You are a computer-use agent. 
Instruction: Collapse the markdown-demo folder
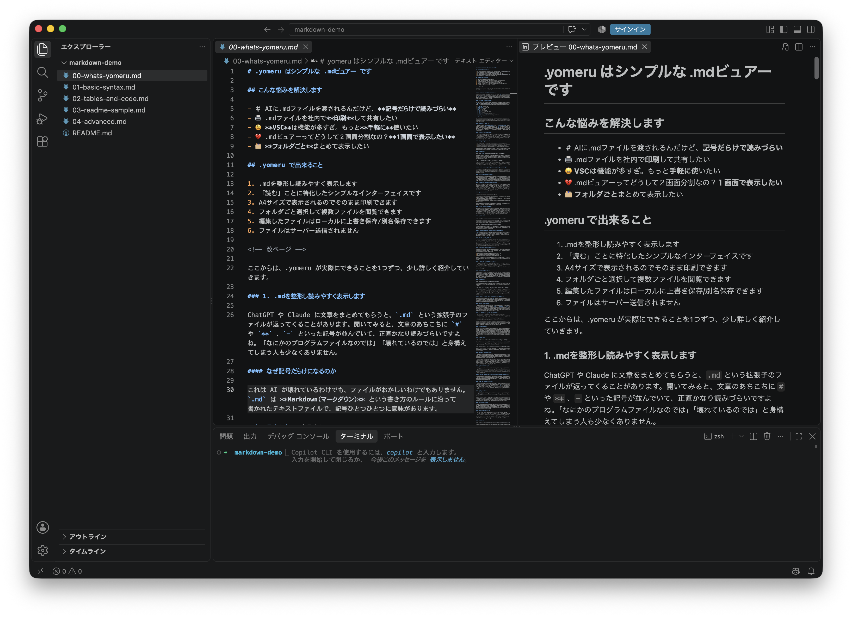click(64, 63)
